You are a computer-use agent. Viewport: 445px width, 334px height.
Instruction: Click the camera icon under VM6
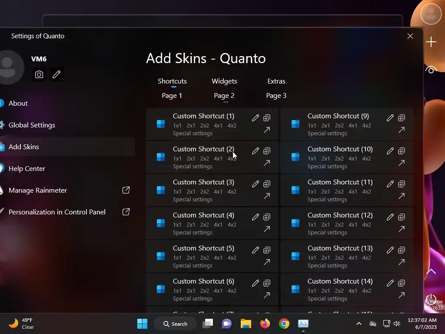tap(39, 74)
